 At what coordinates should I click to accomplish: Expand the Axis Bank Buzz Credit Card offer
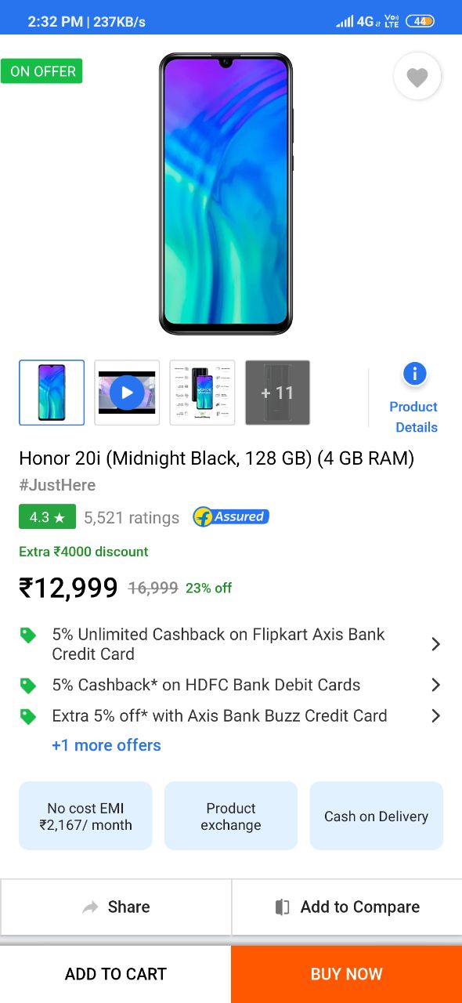point(231,715)
